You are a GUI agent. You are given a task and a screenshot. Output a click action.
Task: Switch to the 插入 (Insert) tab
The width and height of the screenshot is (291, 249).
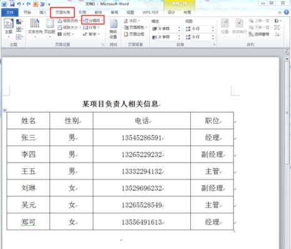[x=43, y=13]
